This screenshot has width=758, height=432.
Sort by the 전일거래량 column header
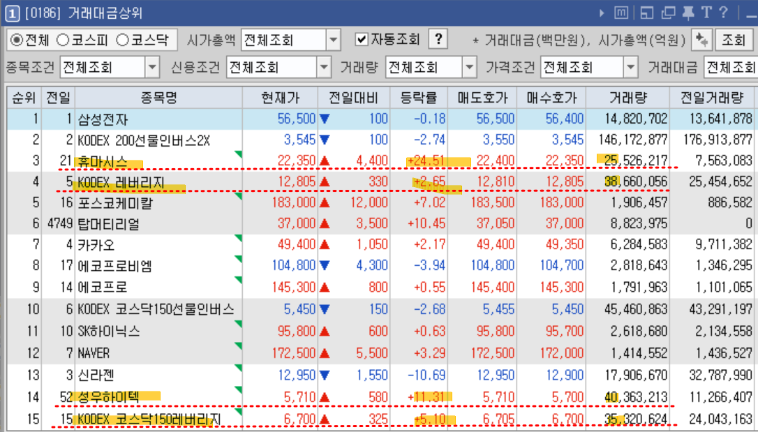(x=713, y=98)
